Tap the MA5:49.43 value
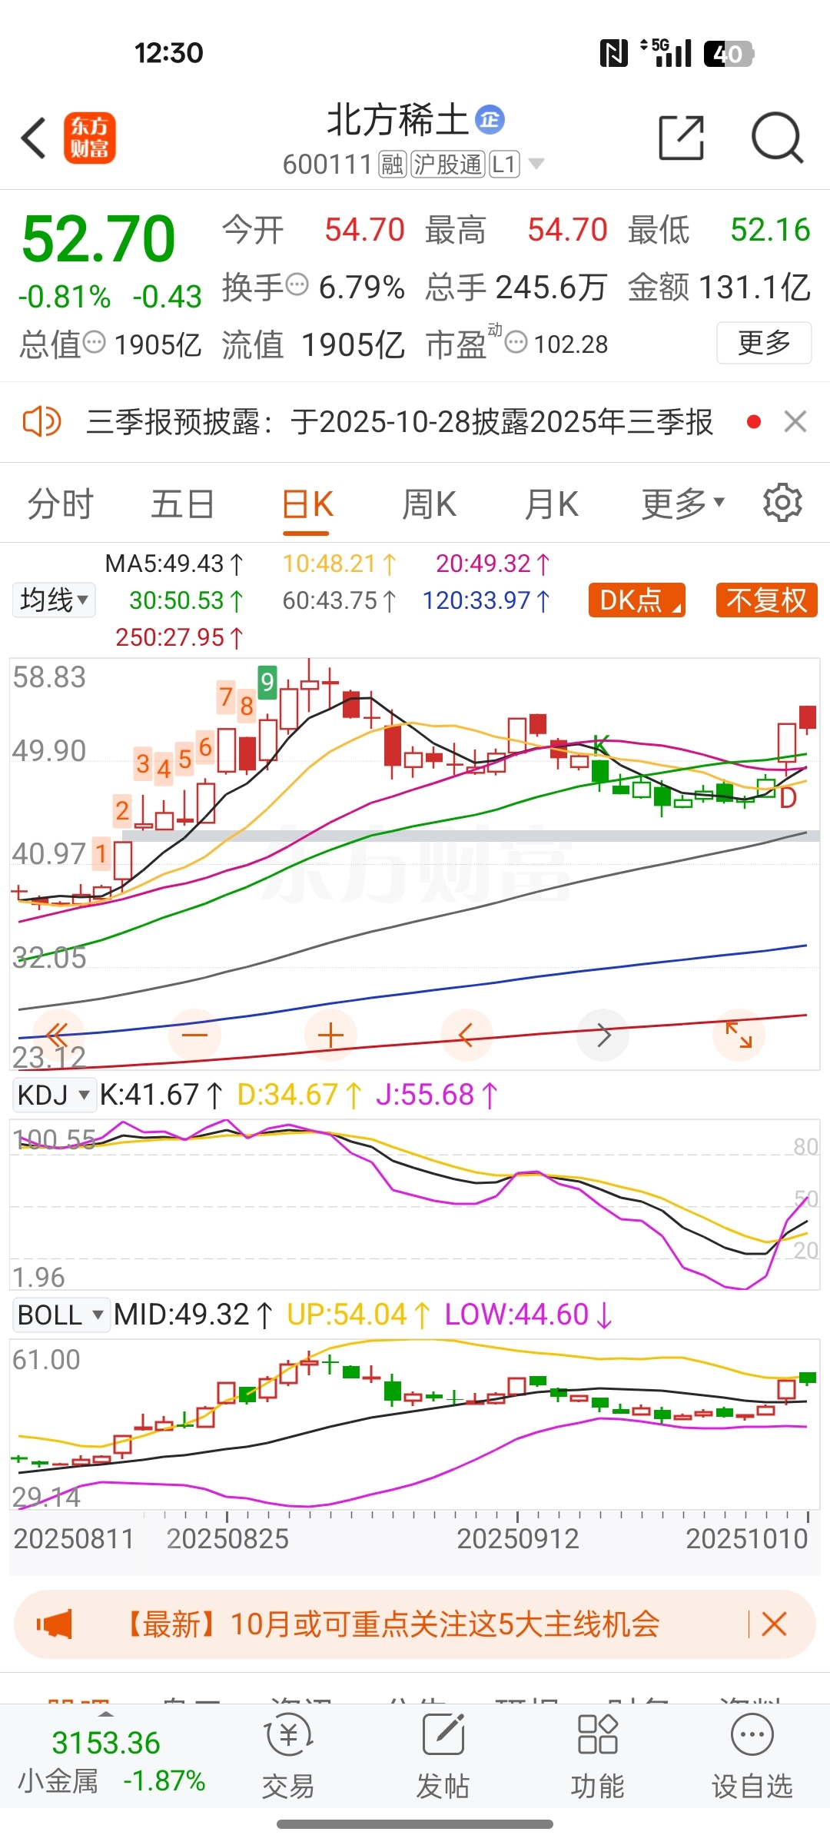Image resolution: width=830 pixels, height=1845 pixels. tap(174, 564)
